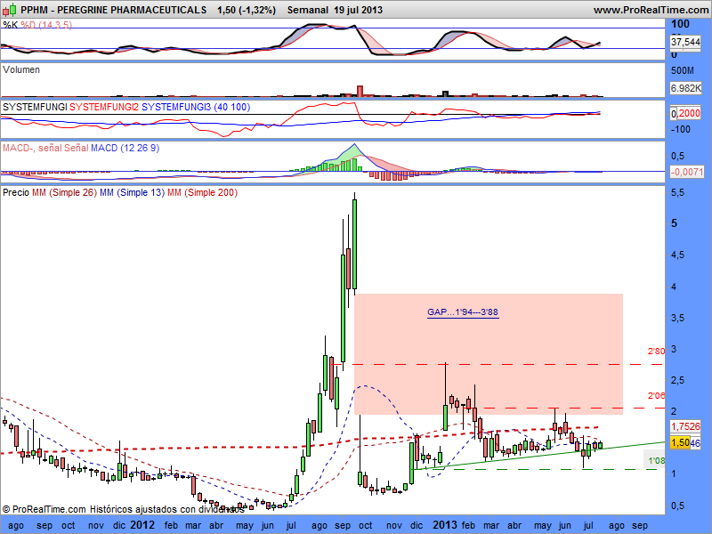
Task: Click the 19 jul 2013 date label
Action: 359,10
